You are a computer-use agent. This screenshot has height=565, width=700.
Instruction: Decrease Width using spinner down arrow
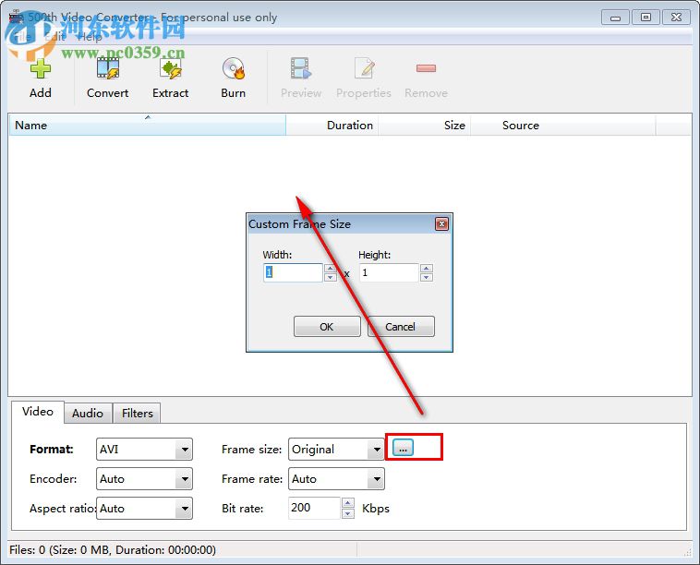pos(331,277)
